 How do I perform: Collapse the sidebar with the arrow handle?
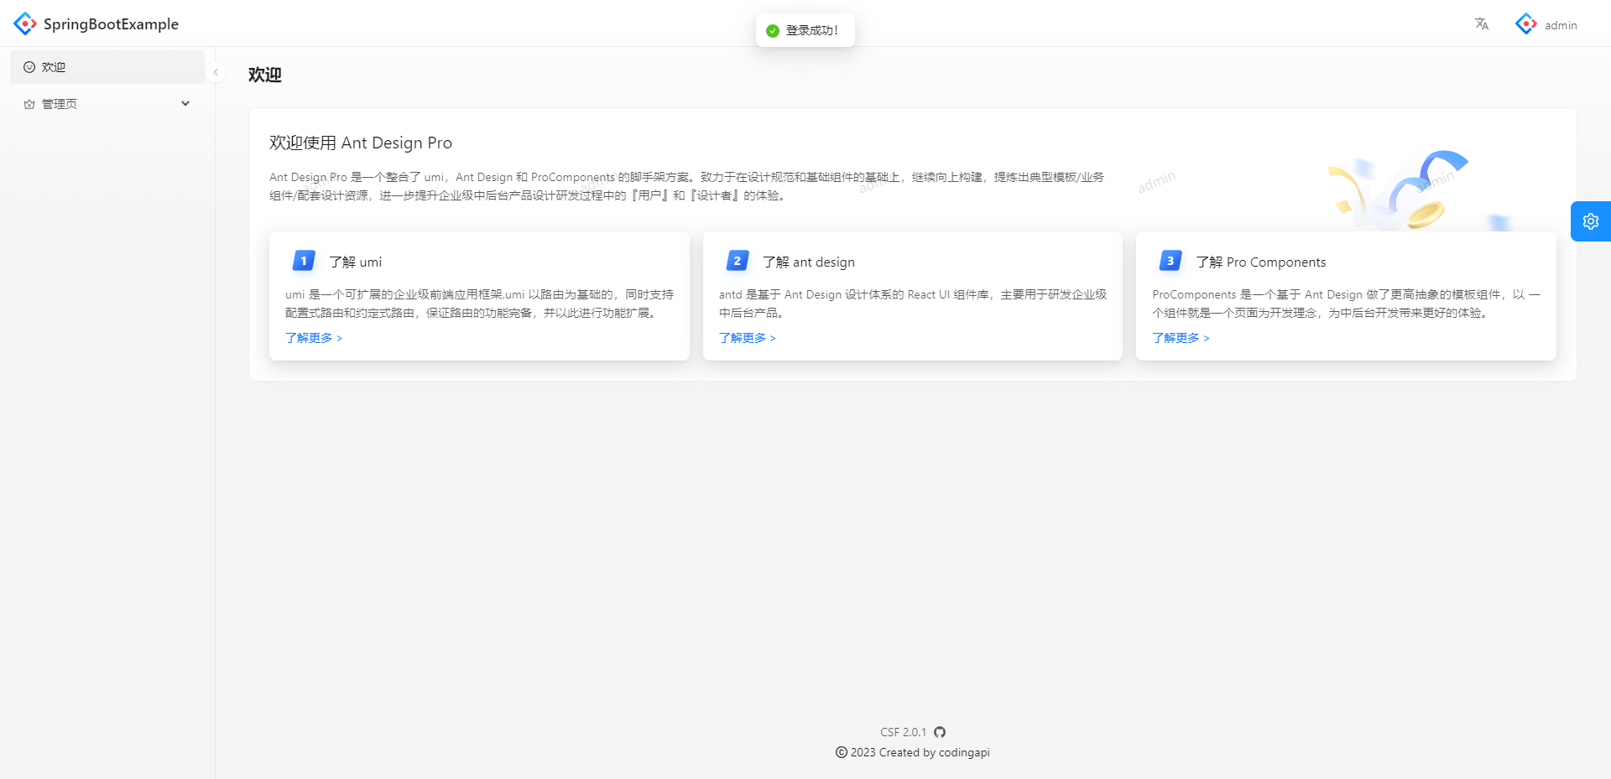(216, 72)
